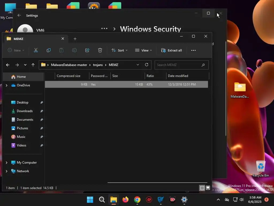This screenshot has height=206, width=274.
Task: Sort by Date modified column header
Action: pos(188,76)
